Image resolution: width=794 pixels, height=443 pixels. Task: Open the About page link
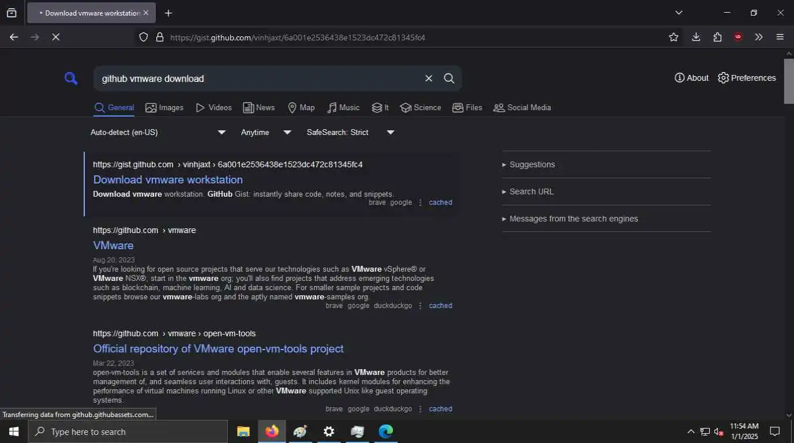point(691,78)
